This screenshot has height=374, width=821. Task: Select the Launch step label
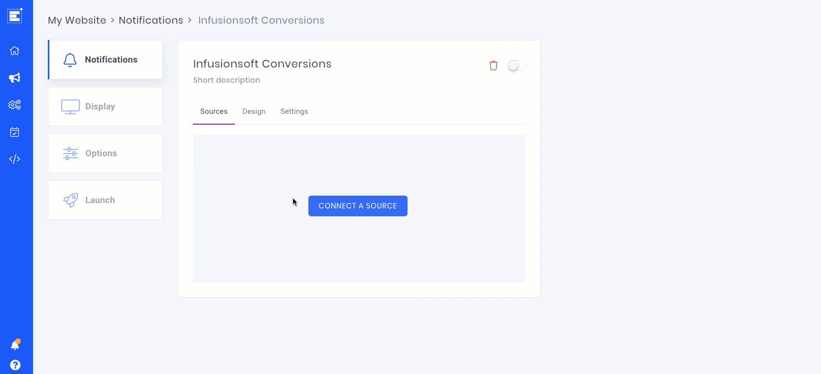pyautogui.click(x=100, y=200)
